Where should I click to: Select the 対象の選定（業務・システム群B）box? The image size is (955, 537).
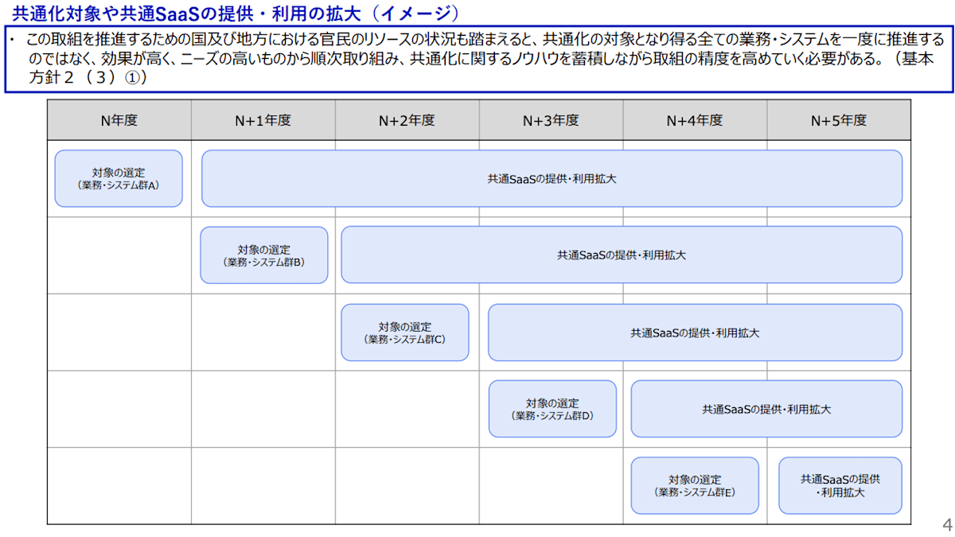(x=263, y=255)
